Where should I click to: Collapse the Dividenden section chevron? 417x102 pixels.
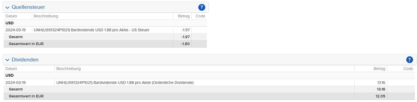click(x=7, y=60)
